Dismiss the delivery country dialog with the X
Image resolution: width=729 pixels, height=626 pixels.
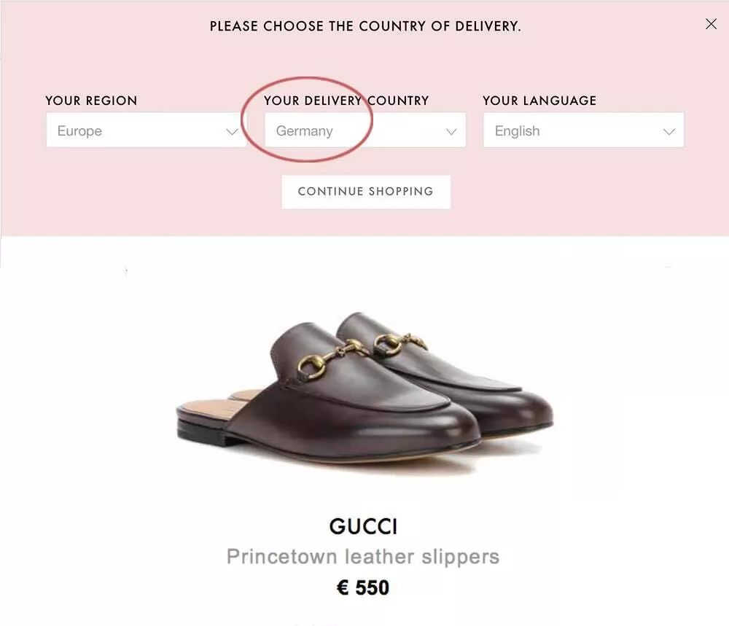711,23
